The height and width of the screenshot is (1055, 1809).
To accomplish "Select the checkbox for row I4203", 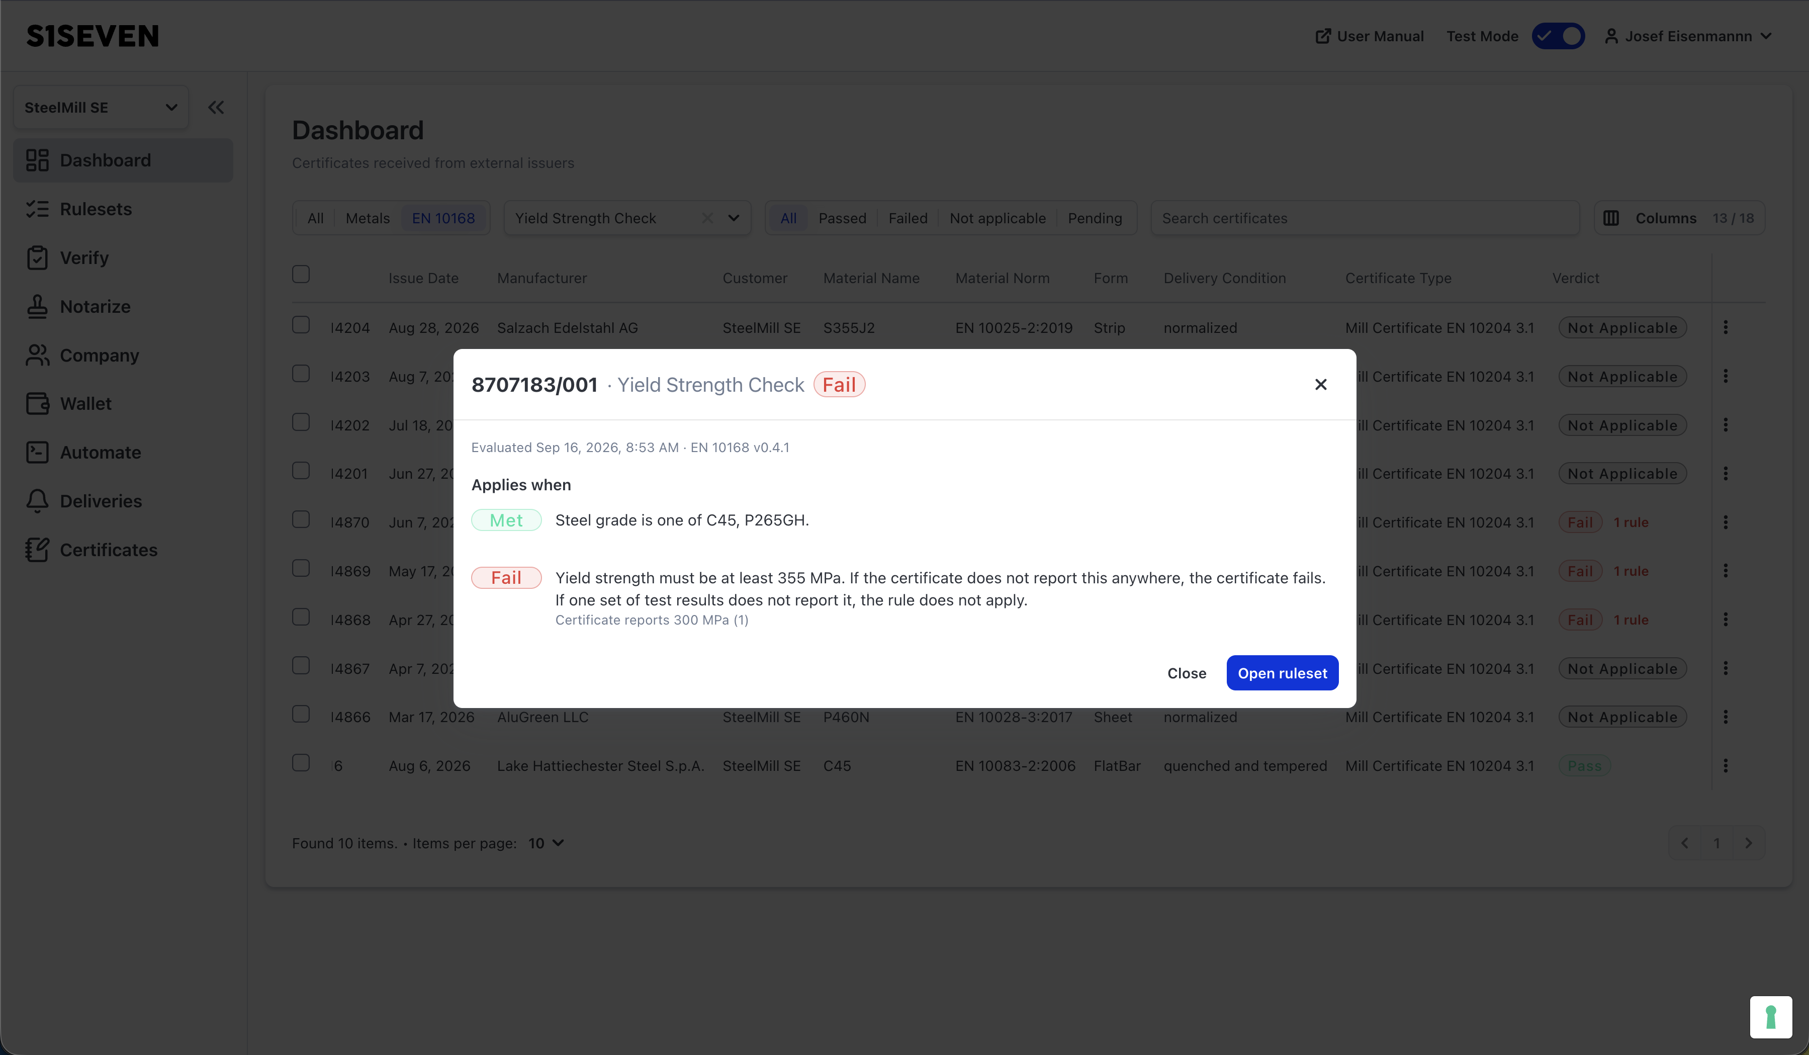I will (x=301, y=374).
